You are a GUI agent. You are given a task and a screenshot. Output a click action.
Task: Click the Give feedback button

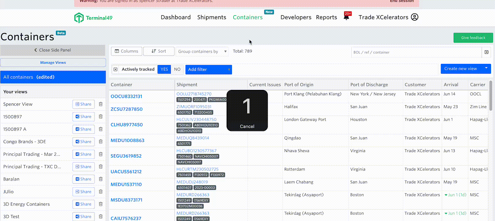[473, 38]
